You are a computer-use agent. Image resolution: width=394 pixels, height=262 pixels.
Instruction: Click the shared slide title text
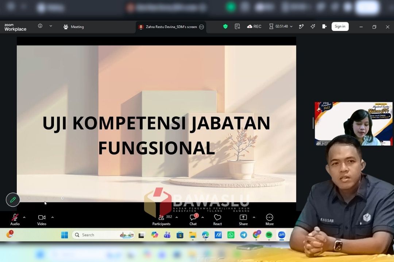pyautogui.click(x=156, y=135)
